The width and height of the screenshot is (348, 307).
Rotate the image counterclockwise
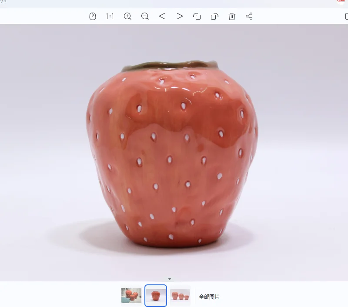197,17
